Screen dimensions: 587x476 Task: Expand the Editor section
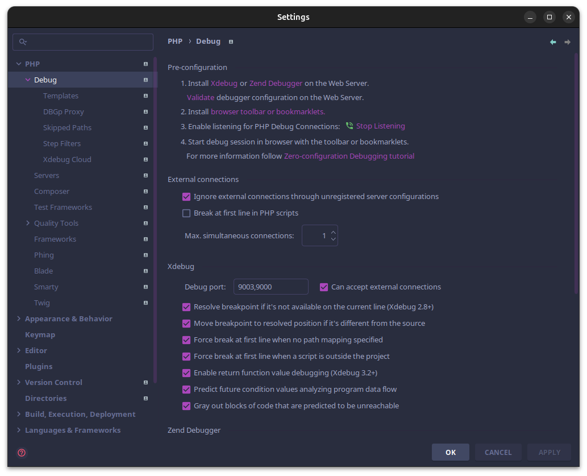pos(19,350)
